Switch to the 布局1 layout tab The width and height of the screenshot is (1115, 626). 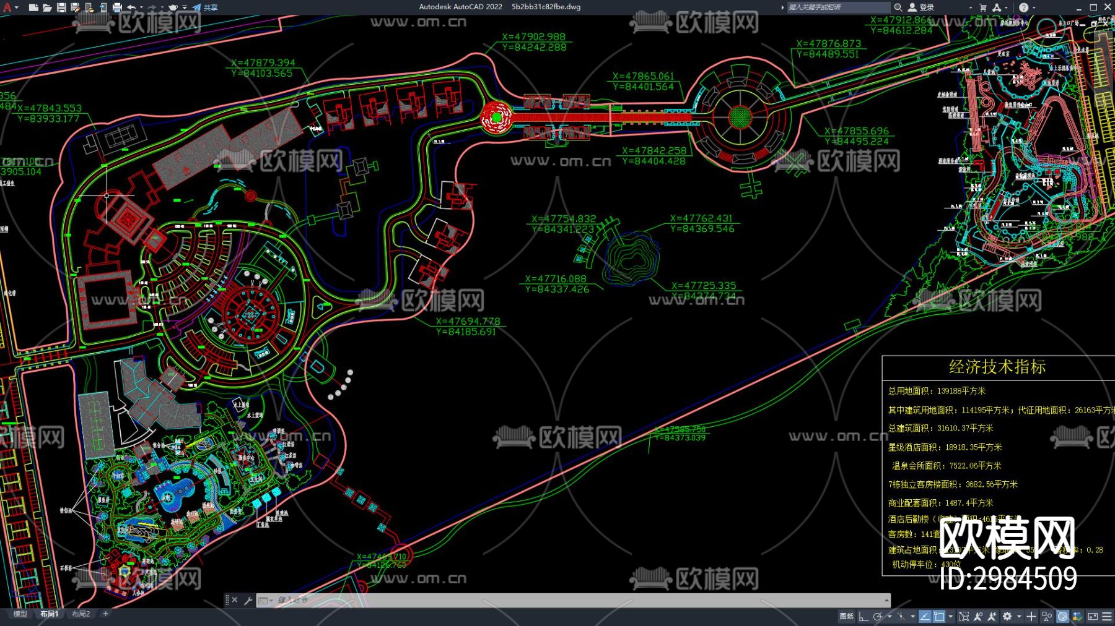[50, 614]
